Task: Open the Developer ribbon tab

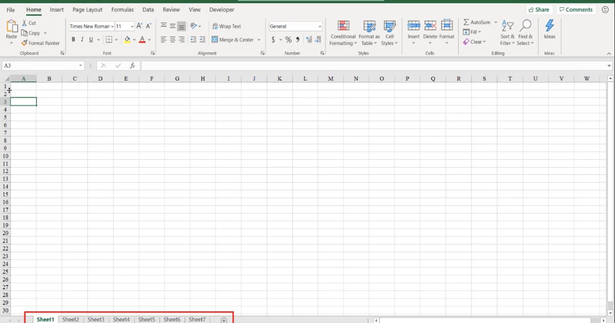Action: (221, 9)
